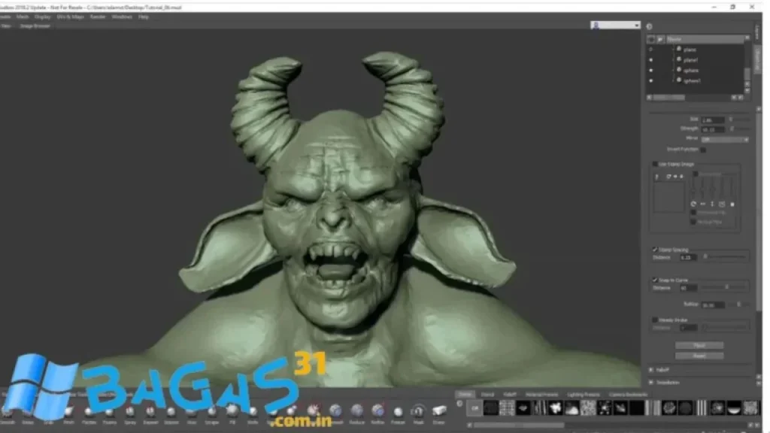770x433 pixels.
Task: Select the Erase sculpt tool
Action: [439, 413]
